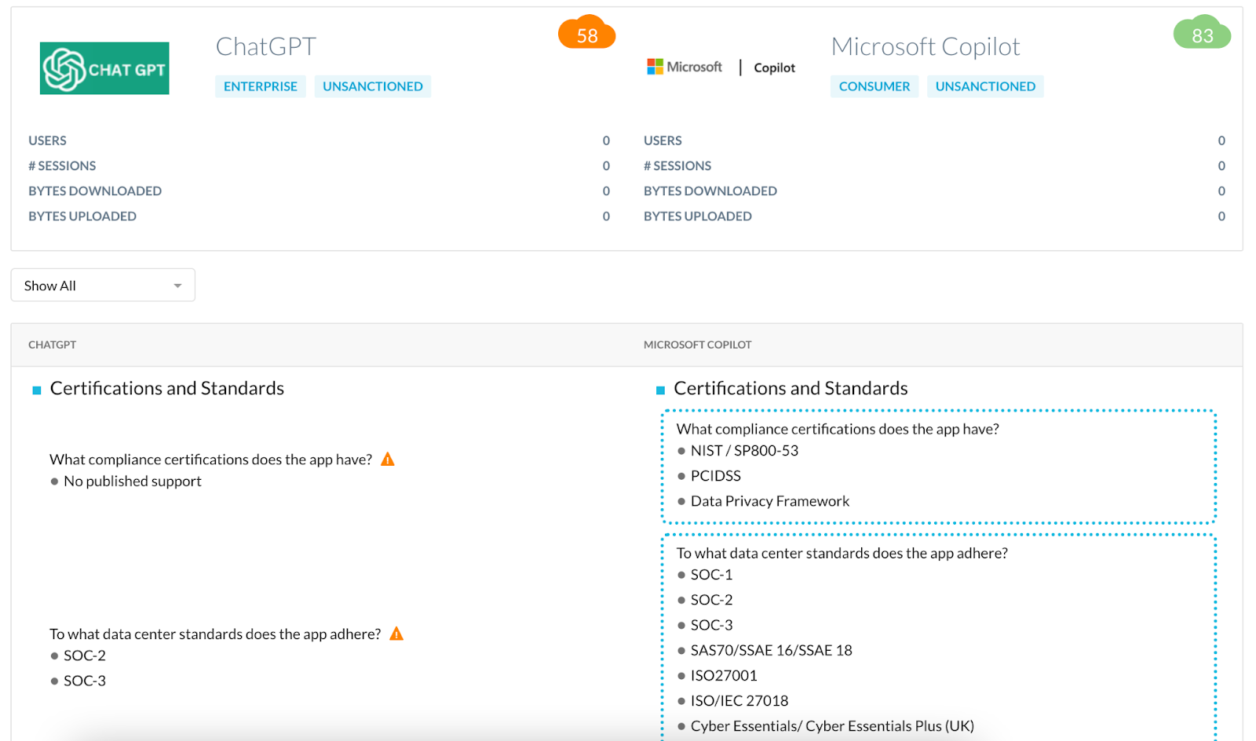Click the CONSUMER tag under Microsoft Copilot
The image size is (1256, 741).
click(874, 86)
